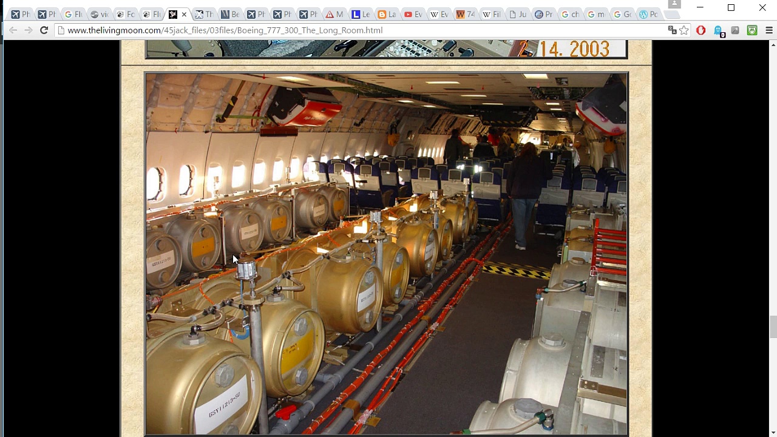
Task: Open the Chrome hamburger menu
Action: point(769,30)
